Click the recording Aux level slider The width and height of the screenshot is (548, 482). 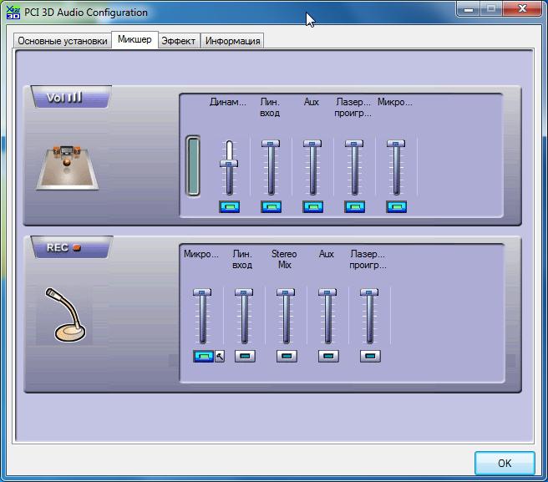[327, 317]
